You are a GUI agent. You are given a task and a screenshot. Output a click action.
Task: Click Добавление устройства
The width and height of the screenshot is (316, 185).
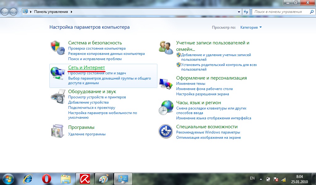click(x=88, y=102)
